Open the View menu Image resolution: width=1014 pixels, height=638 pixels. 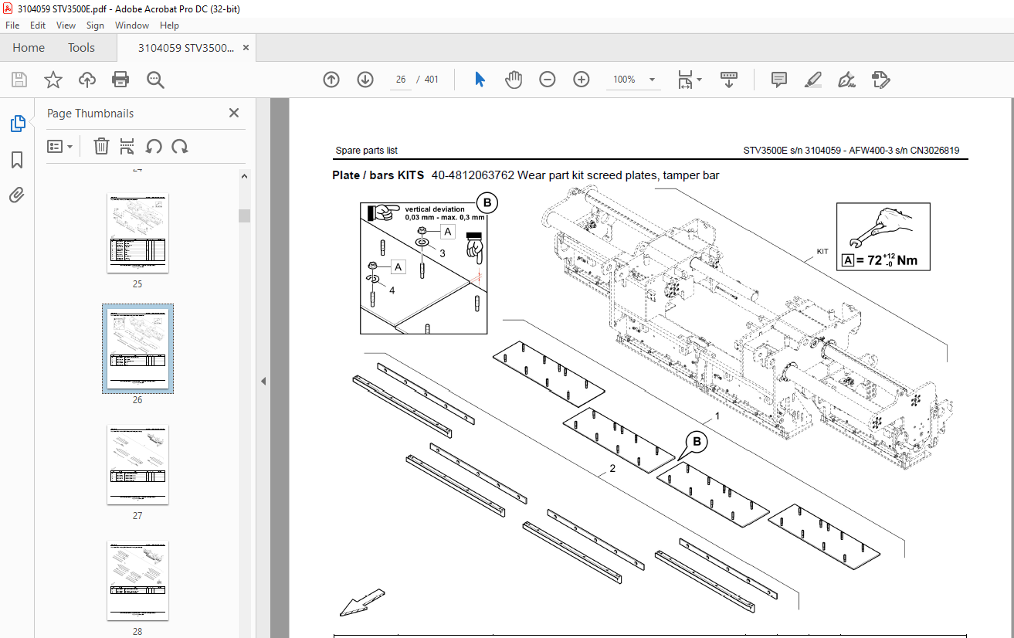point(66,25)
